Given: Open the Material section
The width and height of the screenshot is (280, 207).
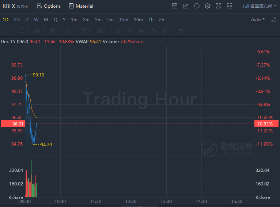Looking at the screenshot, I should [x=81, y=6].
